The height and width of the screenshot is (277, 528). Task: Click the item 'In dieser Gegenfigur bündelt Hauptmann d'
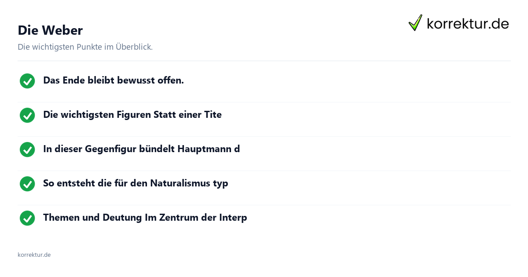point(141,149)
